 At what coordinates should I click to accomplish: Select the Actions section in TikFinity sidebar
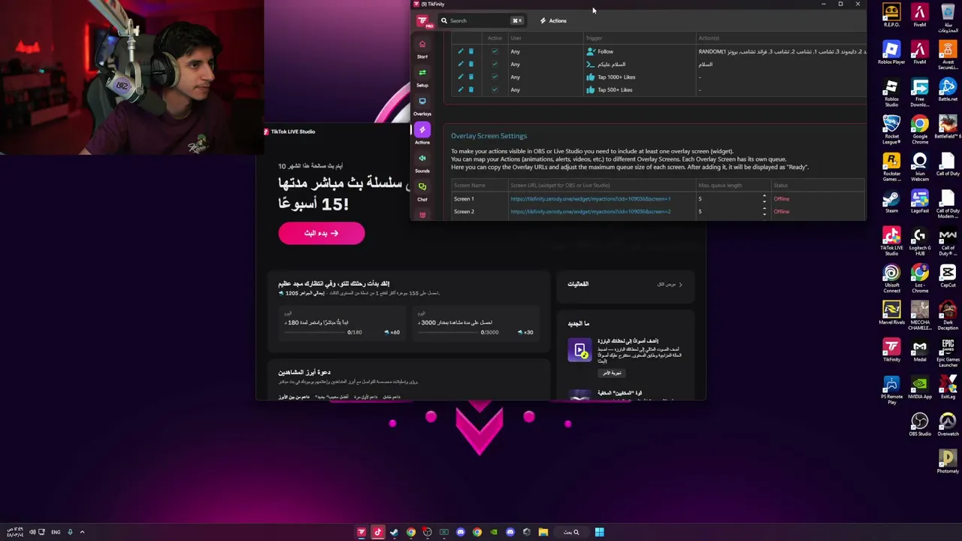click(x=422, y=134)
